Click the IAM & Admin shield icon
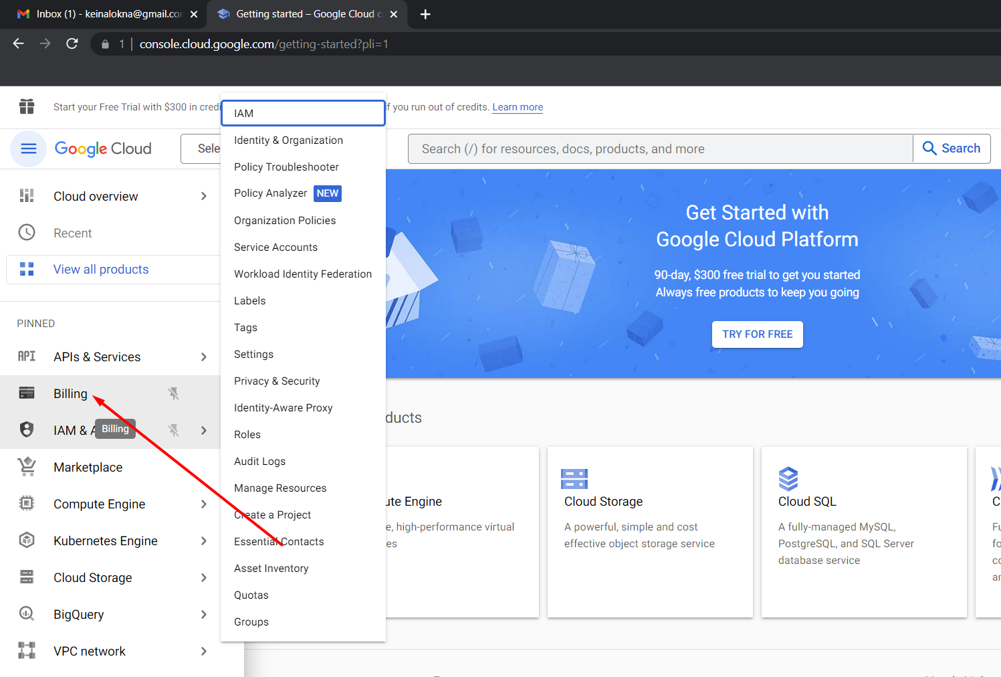 point(27,429)
